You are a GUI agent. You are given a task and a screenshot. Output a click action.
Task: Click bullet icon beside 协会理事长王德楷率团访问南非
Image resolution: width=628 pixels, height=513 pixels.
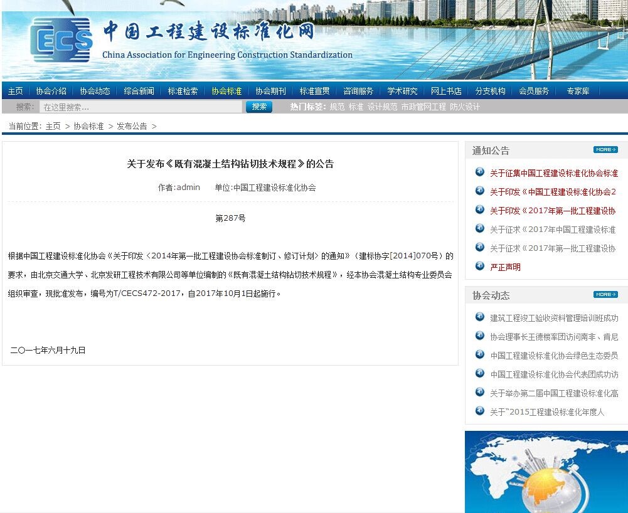pos(480,336)
